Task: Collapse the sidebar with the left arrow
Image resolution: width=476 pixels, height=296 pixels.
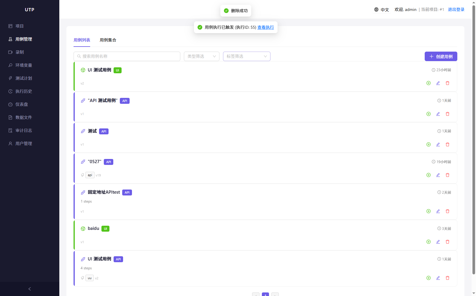Action: pos(29,289)
